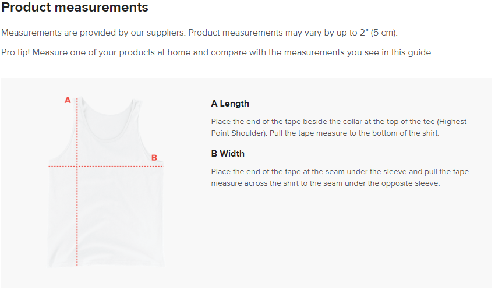The width and height of the screenshot is (495, 290).
Task: Select the vertical dotted length line
Action: click(77, 221)
